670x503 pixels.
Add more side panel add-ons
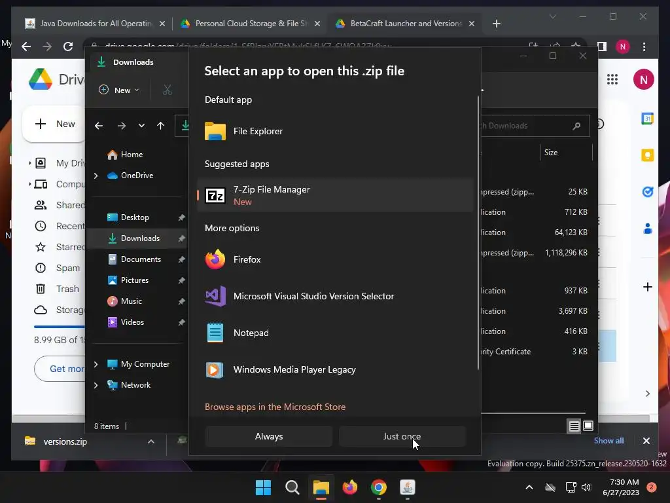(x=647, y=287)
